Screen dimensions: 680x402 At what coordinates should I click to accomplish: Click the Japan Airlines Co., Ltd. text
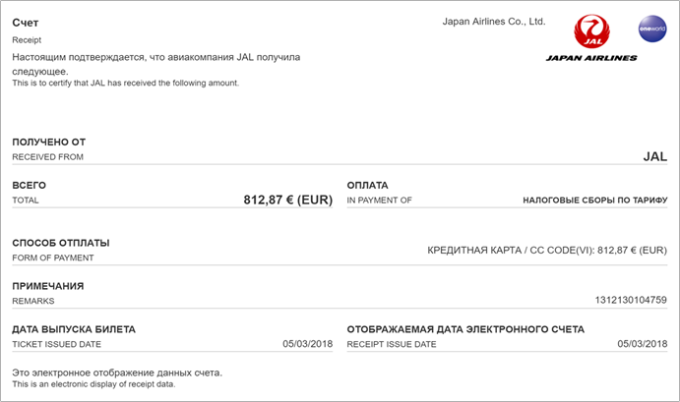coord(493,21)
